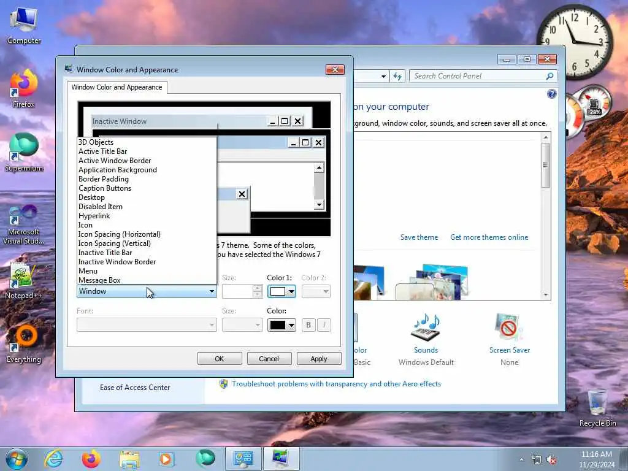Choose Inactive Title Bar item

point(147,253)
